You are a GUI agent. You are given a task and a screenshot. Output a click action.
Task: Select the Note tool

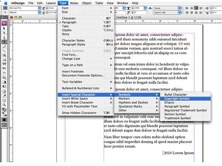pos(4,91)
